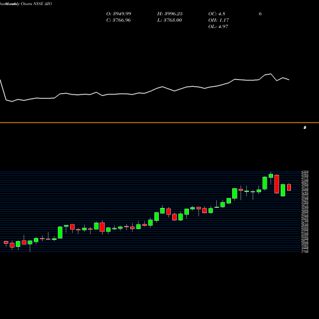Viewport: 319px width, 319px height.
Task: Click the 'OL: 4.97' reading
Action: [x=218, y=27]
